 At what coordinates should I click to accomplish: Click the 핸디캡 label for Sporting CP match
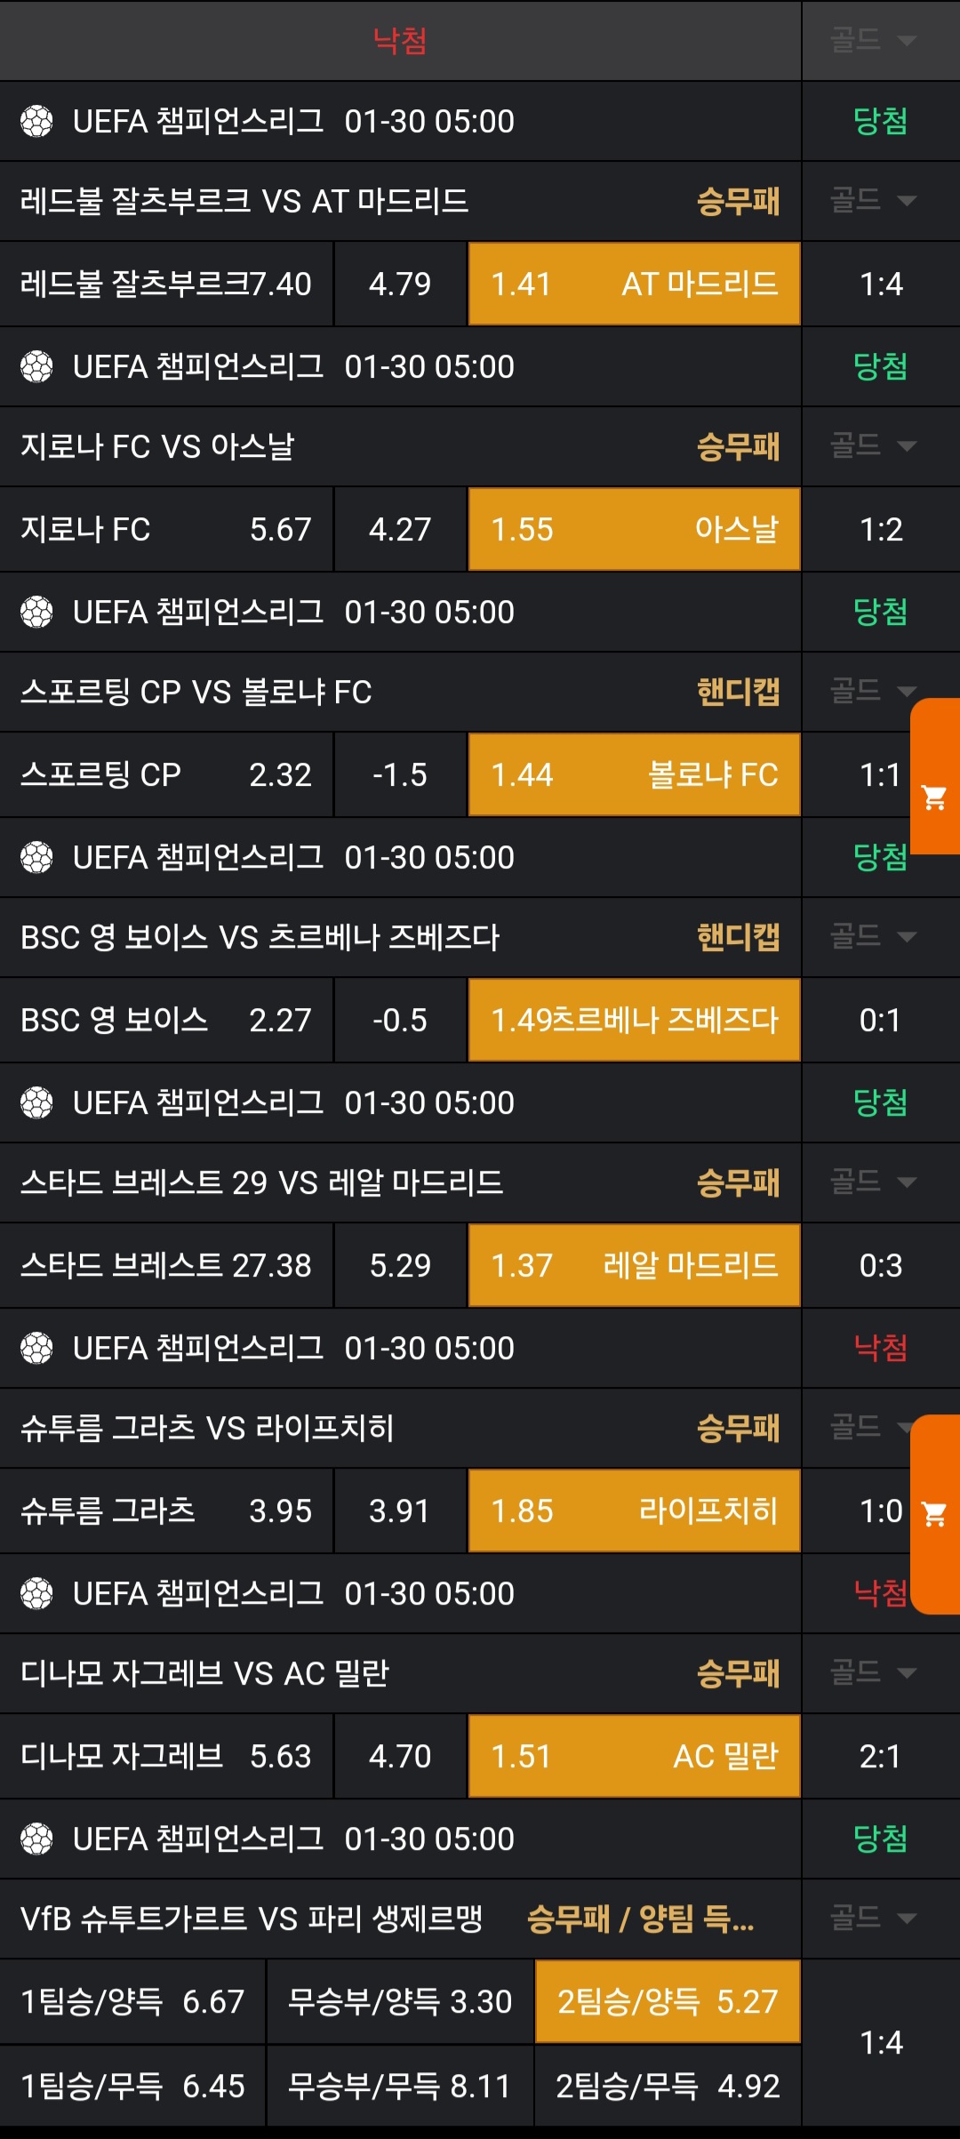[738, 692]
